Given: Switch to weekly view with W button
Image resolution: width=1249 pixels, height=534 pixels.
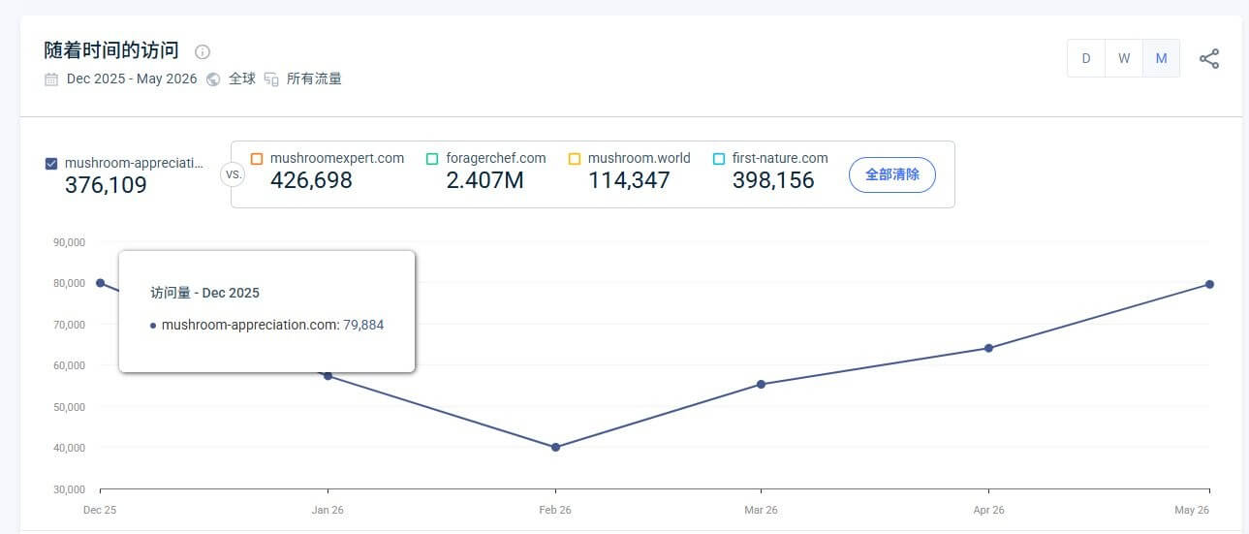Looking at the screenshot, I should (1124, 58).
